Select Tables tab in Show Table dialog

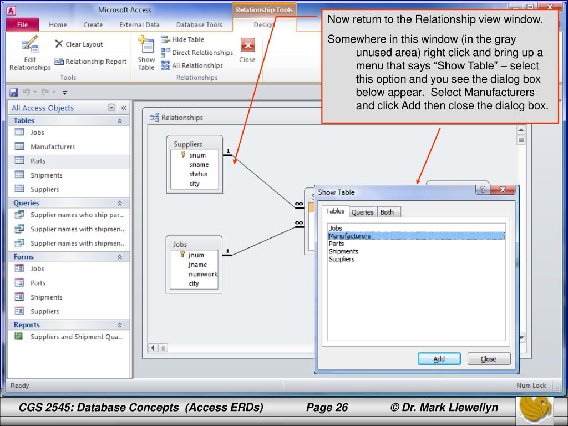(x=335, y=211)
